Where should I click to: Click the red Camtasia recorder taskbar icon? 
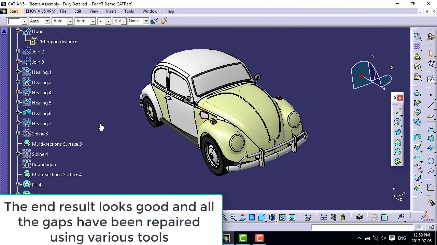click(x=259, y=238)
